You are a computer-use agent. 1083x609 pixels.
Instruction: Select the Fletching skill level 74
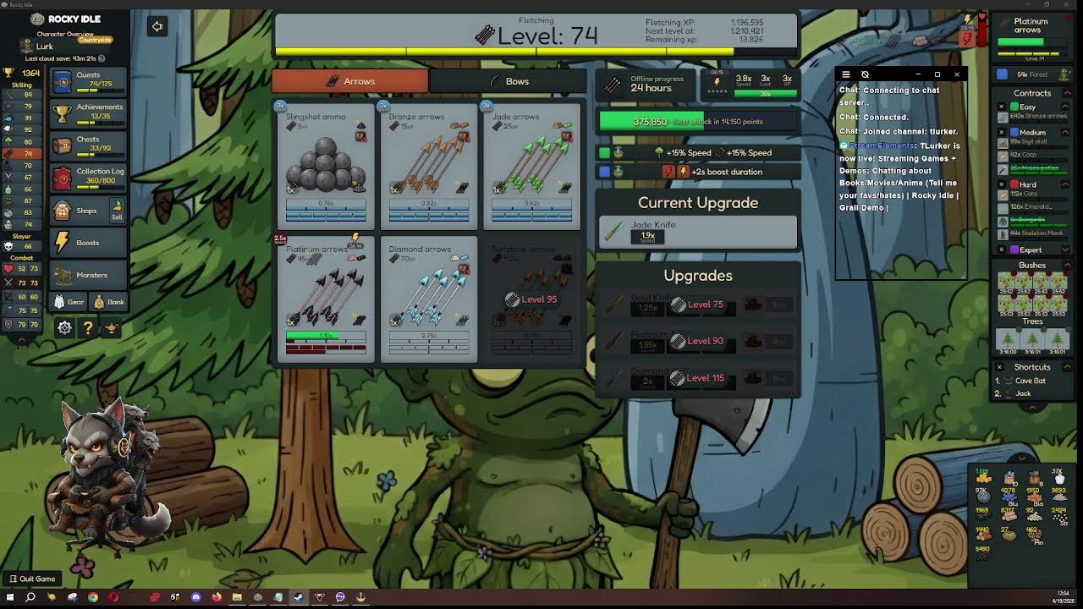click(21, 154)
